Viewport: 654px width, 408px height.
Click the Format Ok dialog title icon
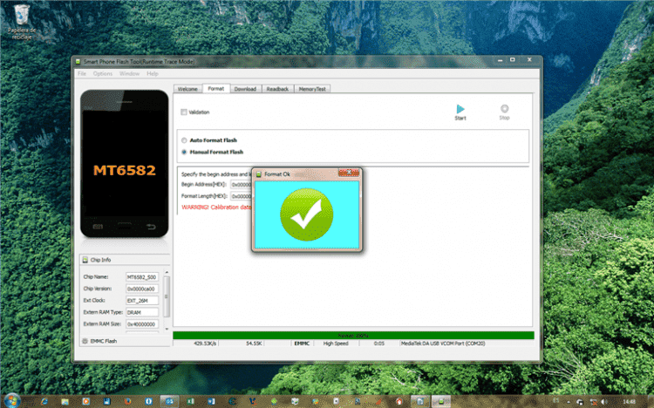click(259, 174)
